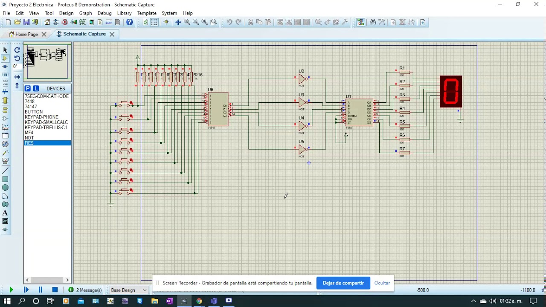Click the Undo arrow icon
Viewport: 546px width, 307px height.
click(x=229, y=22)
